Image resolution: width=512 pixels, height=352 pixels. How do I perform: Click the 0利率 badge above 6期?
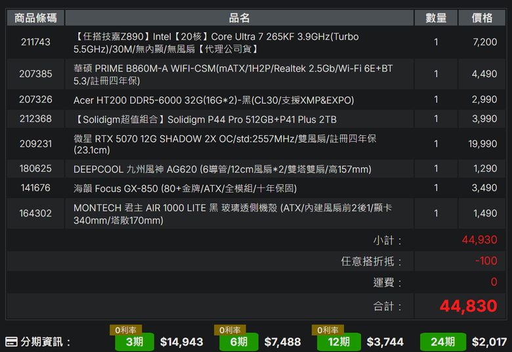230,330
